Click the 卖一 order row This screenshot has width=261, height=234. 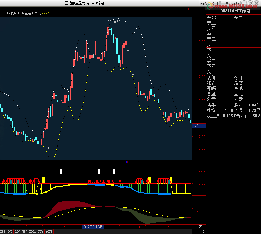233,44
